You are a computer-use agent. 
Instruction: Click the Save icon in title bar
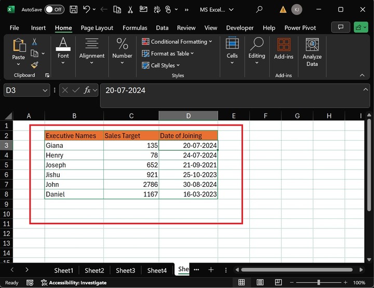tap(73, 9)
